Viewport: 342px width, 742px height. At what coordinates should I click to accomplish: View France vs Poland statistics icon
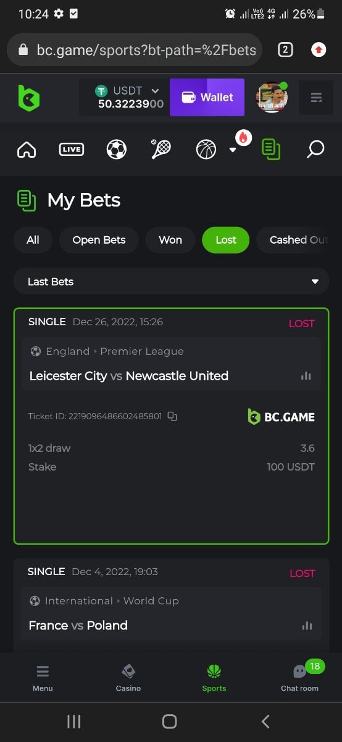point(307,626)
